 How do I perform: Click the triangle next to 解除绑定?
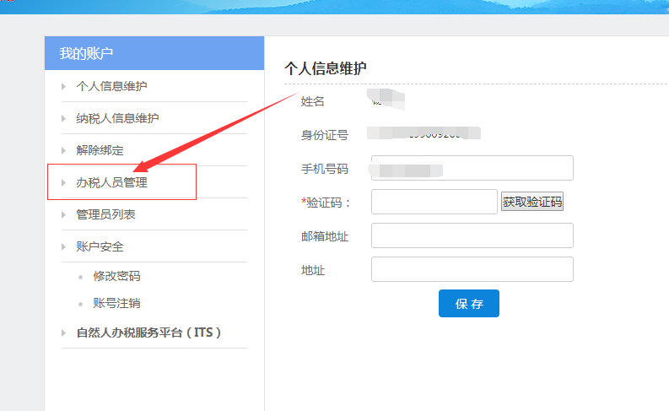pyautogui.click(x=63, y=150)
